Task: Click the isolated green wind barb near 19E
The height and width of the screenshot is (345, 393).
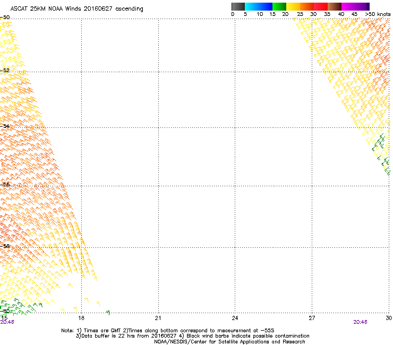Action: pyautogui.click(x=108, y=312)
